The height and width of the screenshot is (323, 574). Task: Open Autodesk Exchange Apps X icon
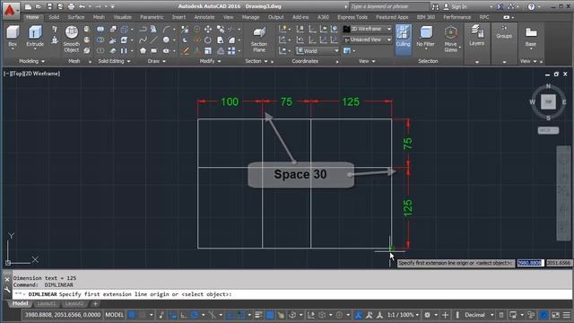(x=500, y=6)
